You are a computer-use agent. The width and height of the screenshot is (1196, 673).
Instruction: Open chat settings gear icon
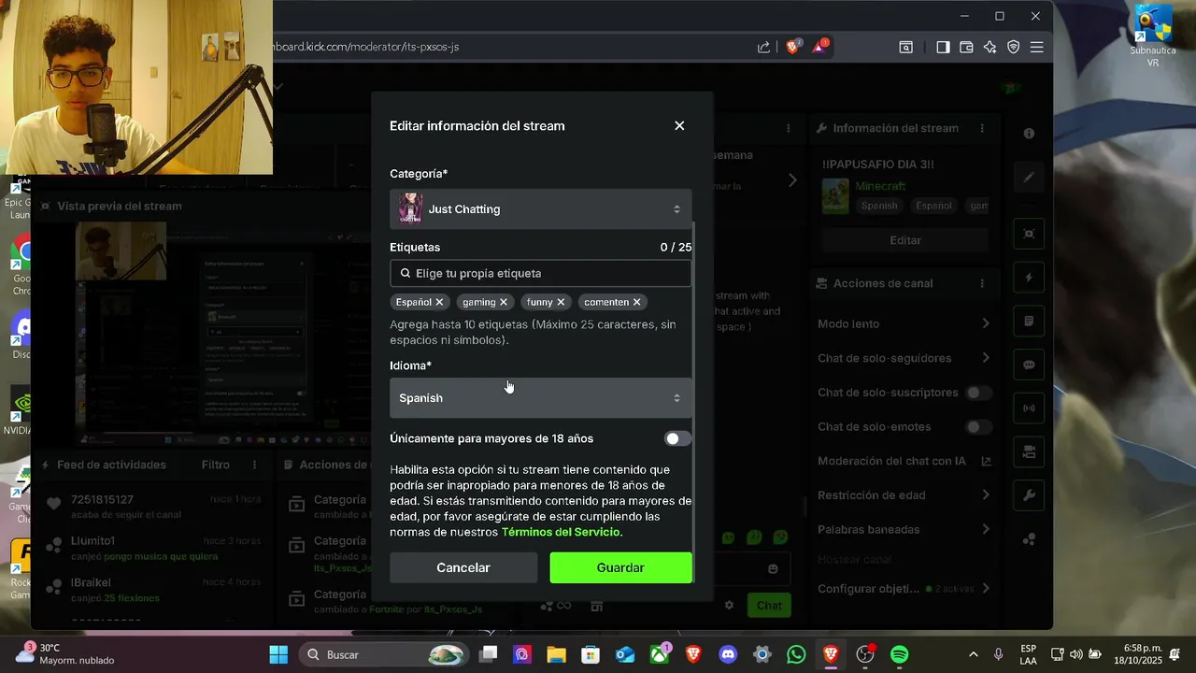point(730,606)
